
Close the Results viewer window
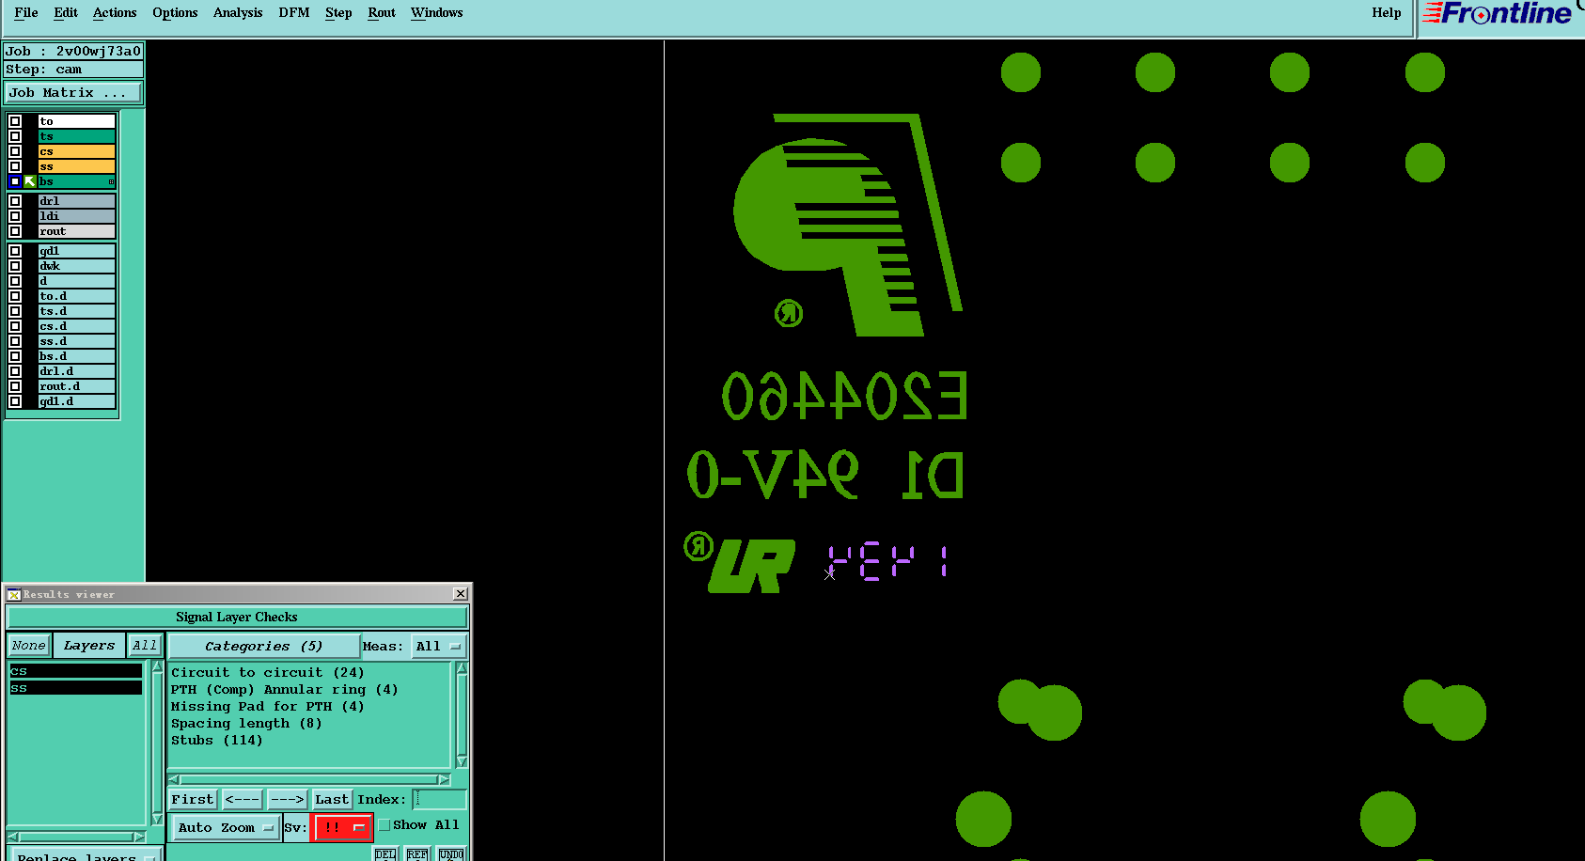(x=461, y=593)
